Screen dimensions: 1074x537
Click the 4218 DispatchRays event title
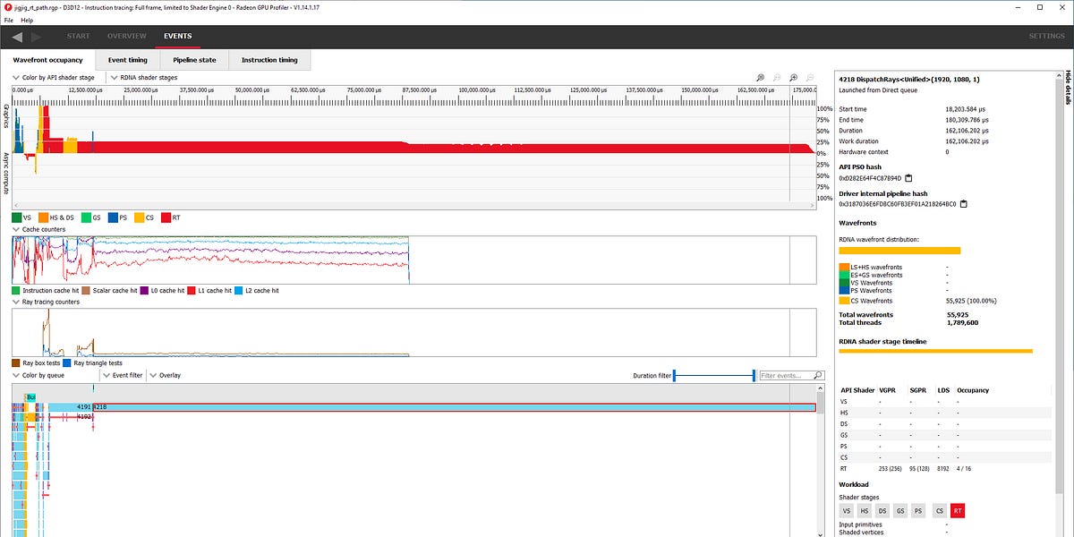point(910,80)
